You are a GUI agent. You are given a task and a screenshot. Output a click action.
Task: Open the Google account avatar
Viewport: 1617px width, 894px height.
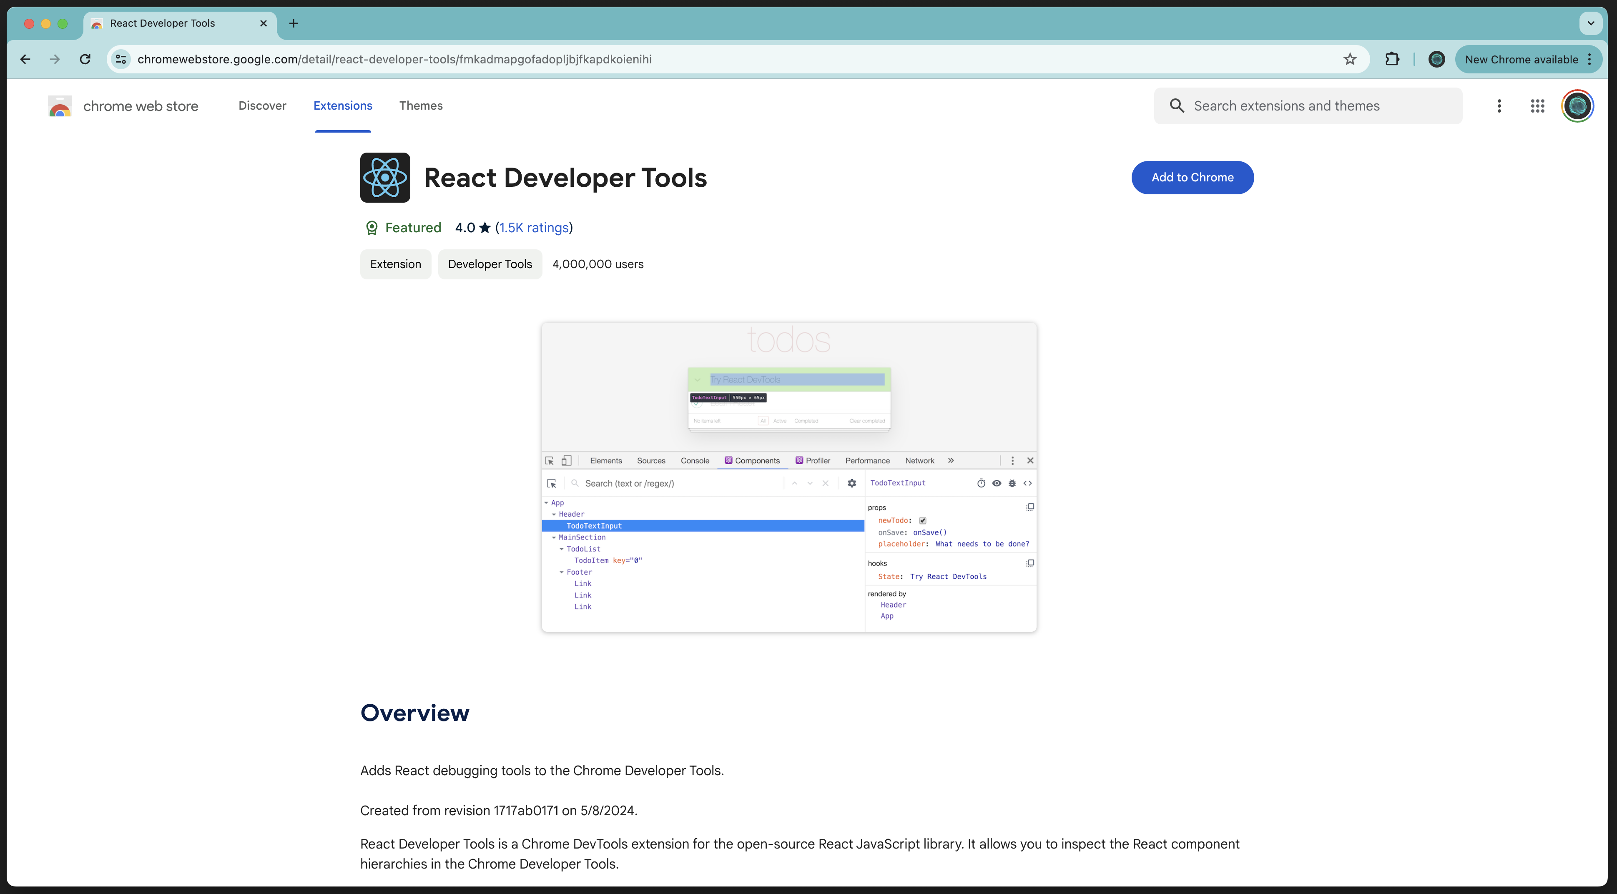[1577, 106]
